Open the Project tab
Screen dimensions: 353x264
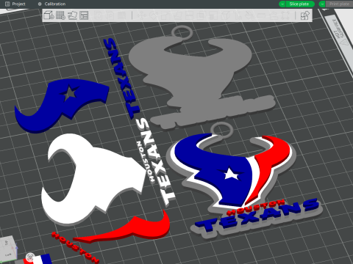tap(15, 4)
